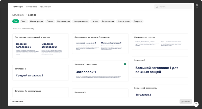202x109 pixels.
Task: Filter templates by Текст
Action: tap(24, 21)
